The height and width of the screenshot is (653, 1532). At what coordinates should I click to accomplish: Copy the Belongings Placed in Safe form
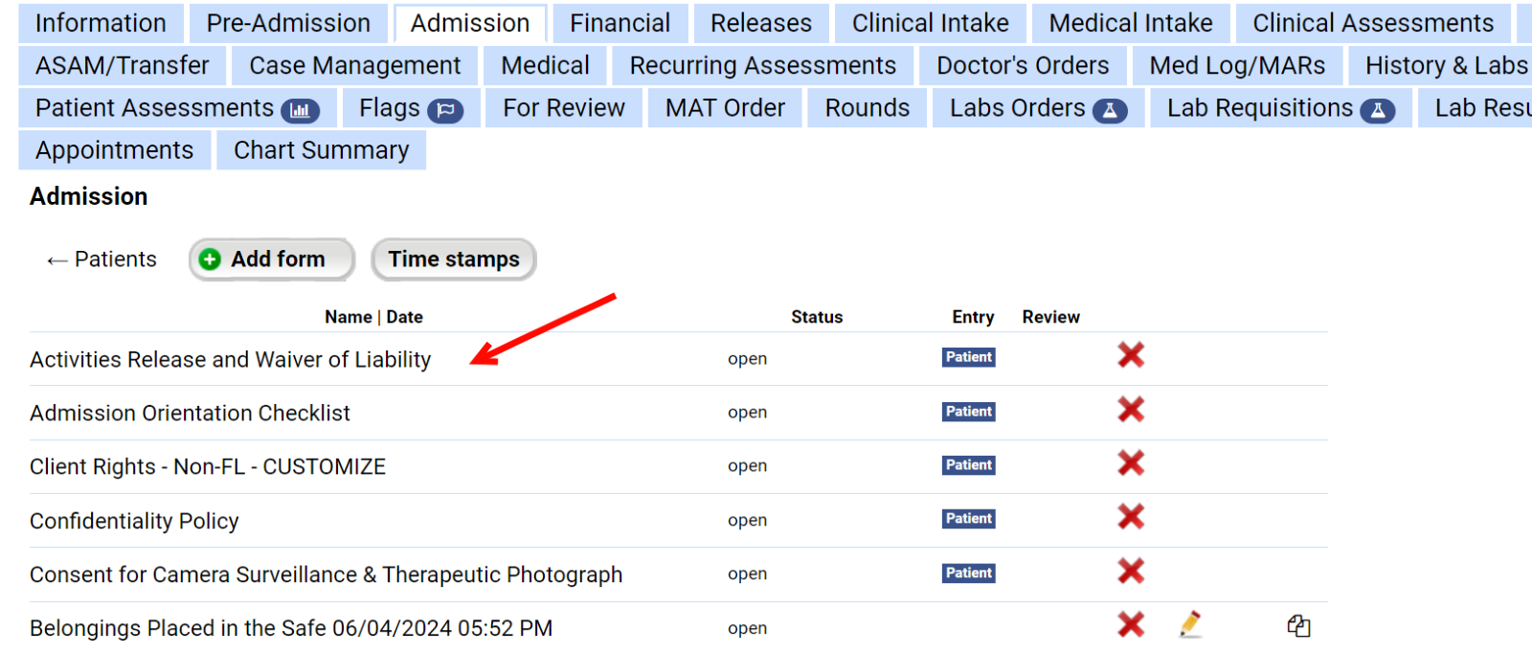click(1298, 626)
